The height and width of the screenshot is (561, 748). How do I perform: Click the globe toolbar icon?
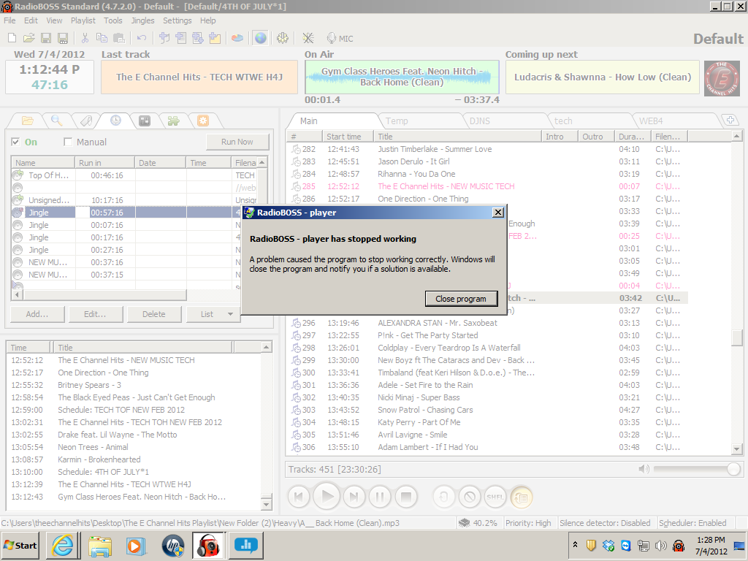click(261, 38)
